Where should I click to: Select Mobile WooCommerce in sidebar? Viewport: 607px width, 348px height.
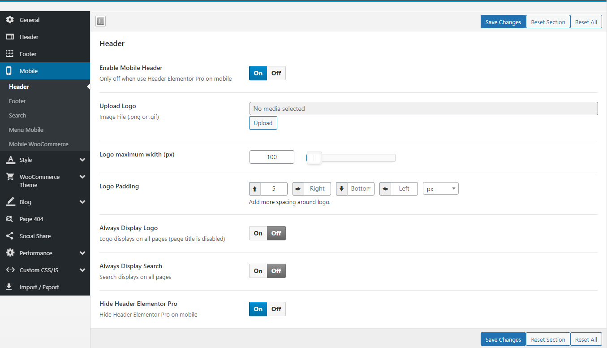coord(39,144)
